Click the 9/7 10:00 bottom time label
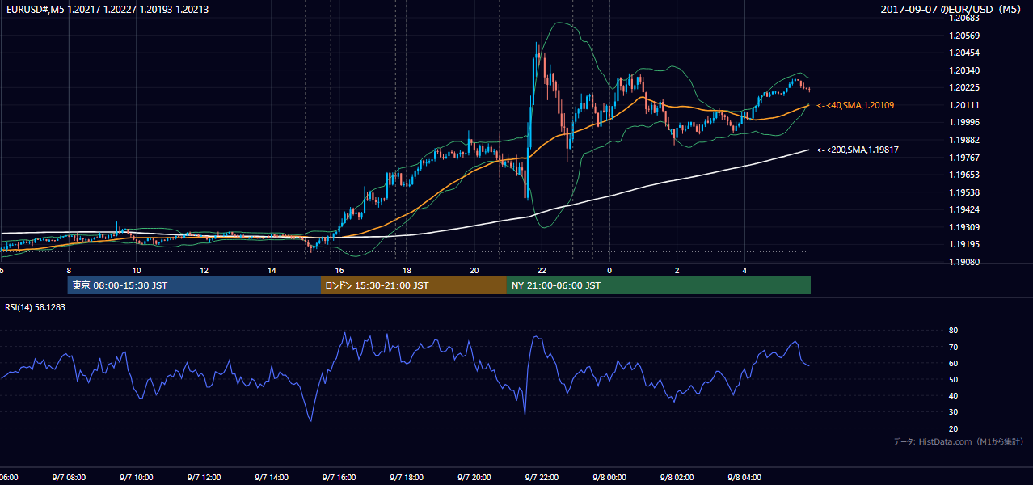The height and width of the screenshot is (485, 1033). [137, 478]
